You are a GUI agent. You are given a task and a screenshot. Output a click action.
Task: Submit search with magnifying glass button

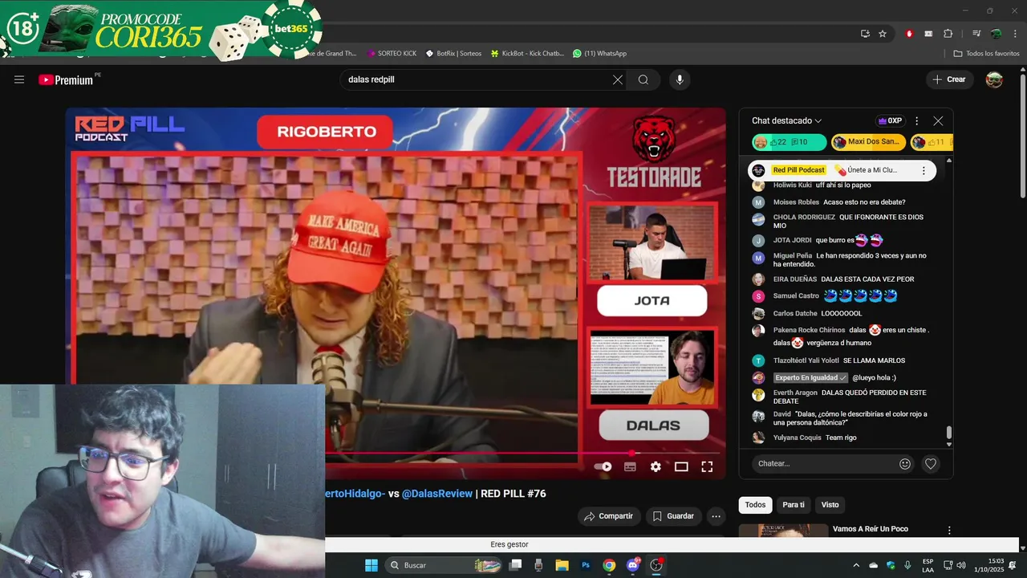coord(643,79)
